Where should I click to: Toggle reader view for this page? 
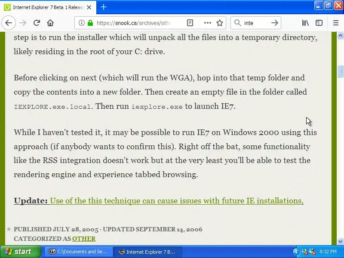190,23
